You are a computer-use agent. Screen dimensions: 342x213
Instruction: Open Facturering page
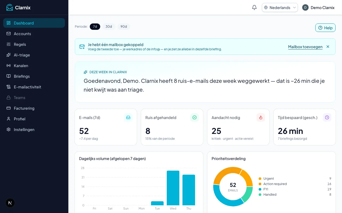[x=34, y=108]
